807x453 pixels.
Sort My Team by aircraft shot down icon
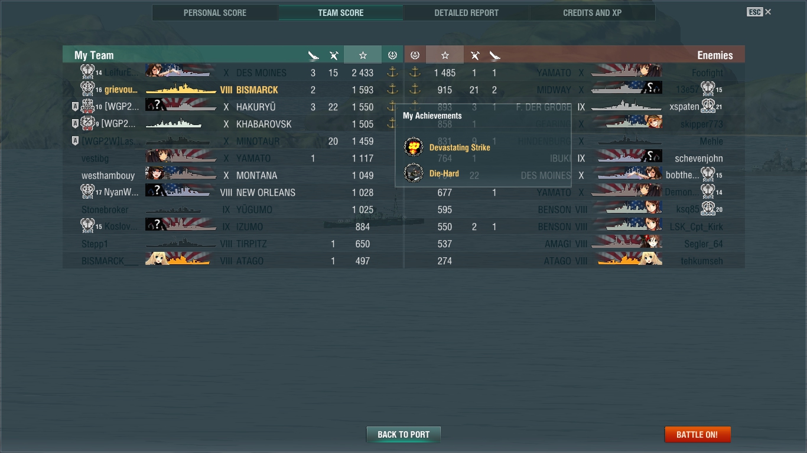click(334, 55)
